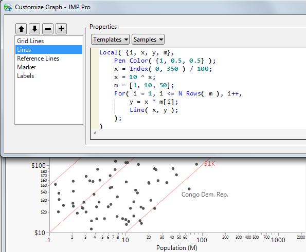The width and height of the screenshot is (306, 252).
Task: Click the 'y = x * m[i];' line
Action: point(154,102)
